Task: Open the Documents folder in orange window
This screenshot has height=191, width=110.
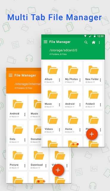Action: (35, 133)
